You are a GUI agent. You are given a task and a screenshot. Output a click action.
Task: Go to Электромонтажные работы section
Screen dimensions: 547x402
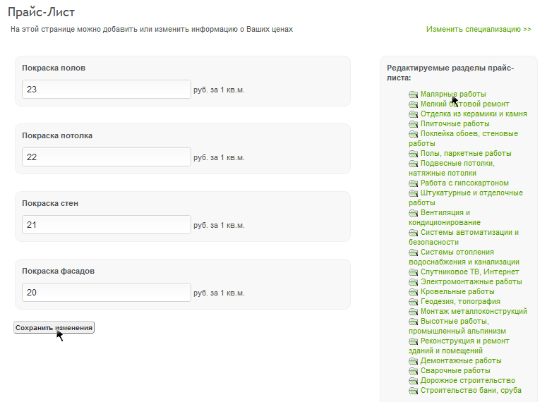click(x=471, y=281)
